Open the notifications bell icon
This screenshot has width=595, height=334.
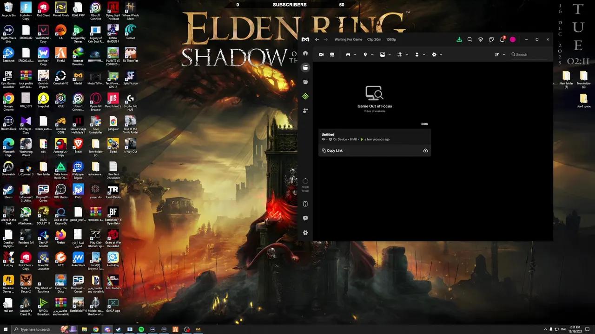tap(502, 40)
